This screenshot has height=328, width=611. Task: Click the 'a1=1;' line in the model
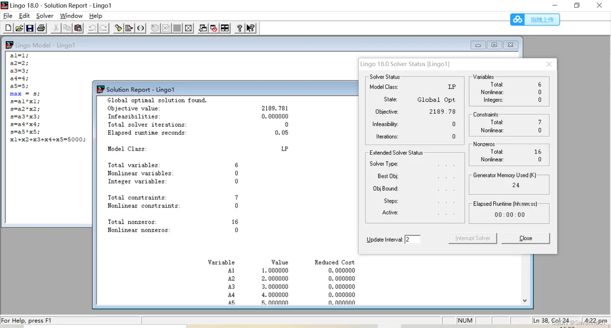[19, 55]
